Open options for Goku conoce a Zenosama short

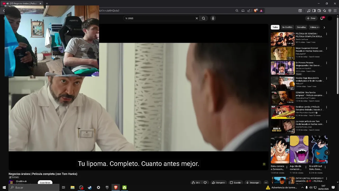(x=287, y=167)
